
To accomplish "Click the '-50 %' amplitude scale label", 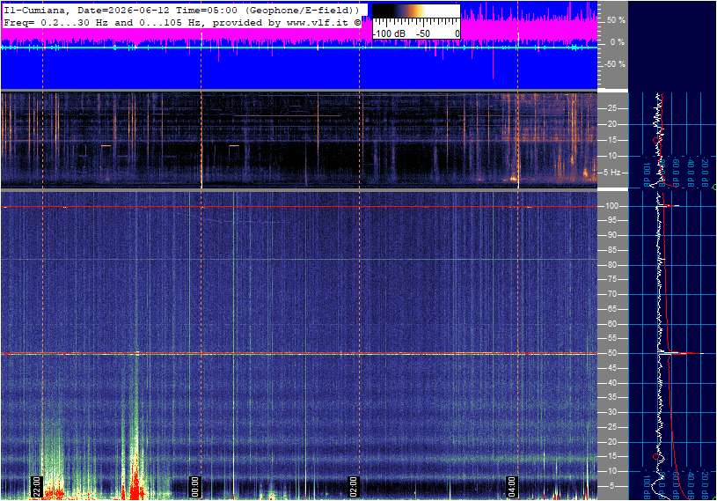I will (x=614, y=64).
